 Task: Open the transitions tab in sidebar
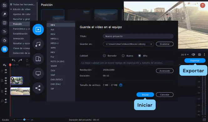click(4, 23)
